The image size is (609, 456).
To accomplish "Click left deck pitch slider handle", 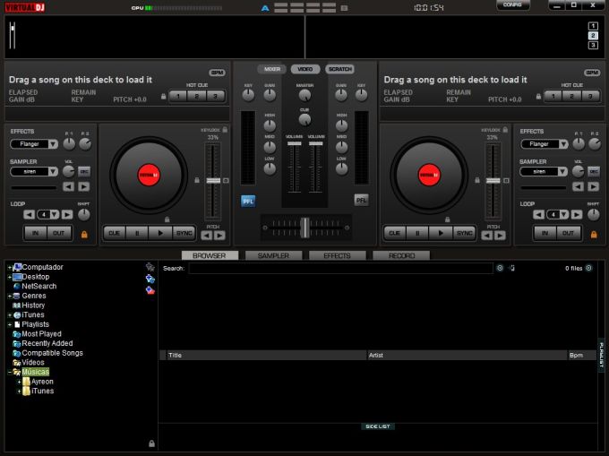I will click(x=213, y=181).
